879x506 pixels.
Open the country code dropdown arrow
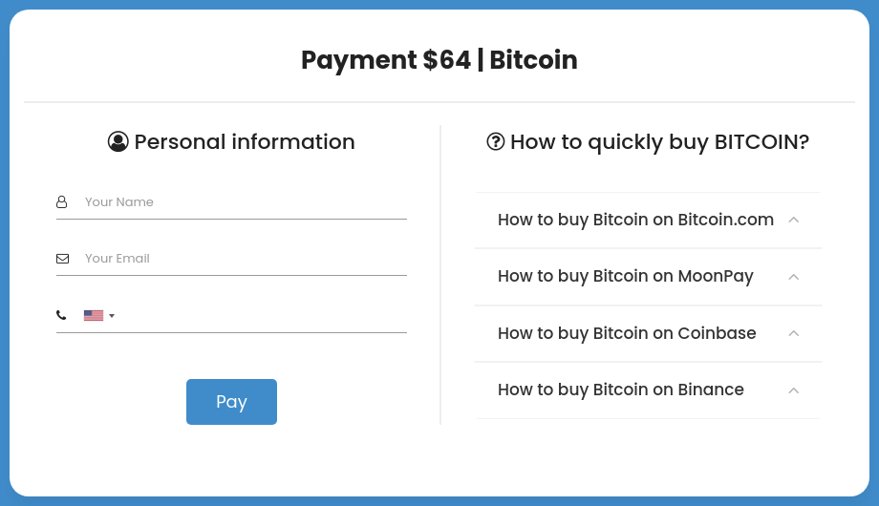(112, 316)
